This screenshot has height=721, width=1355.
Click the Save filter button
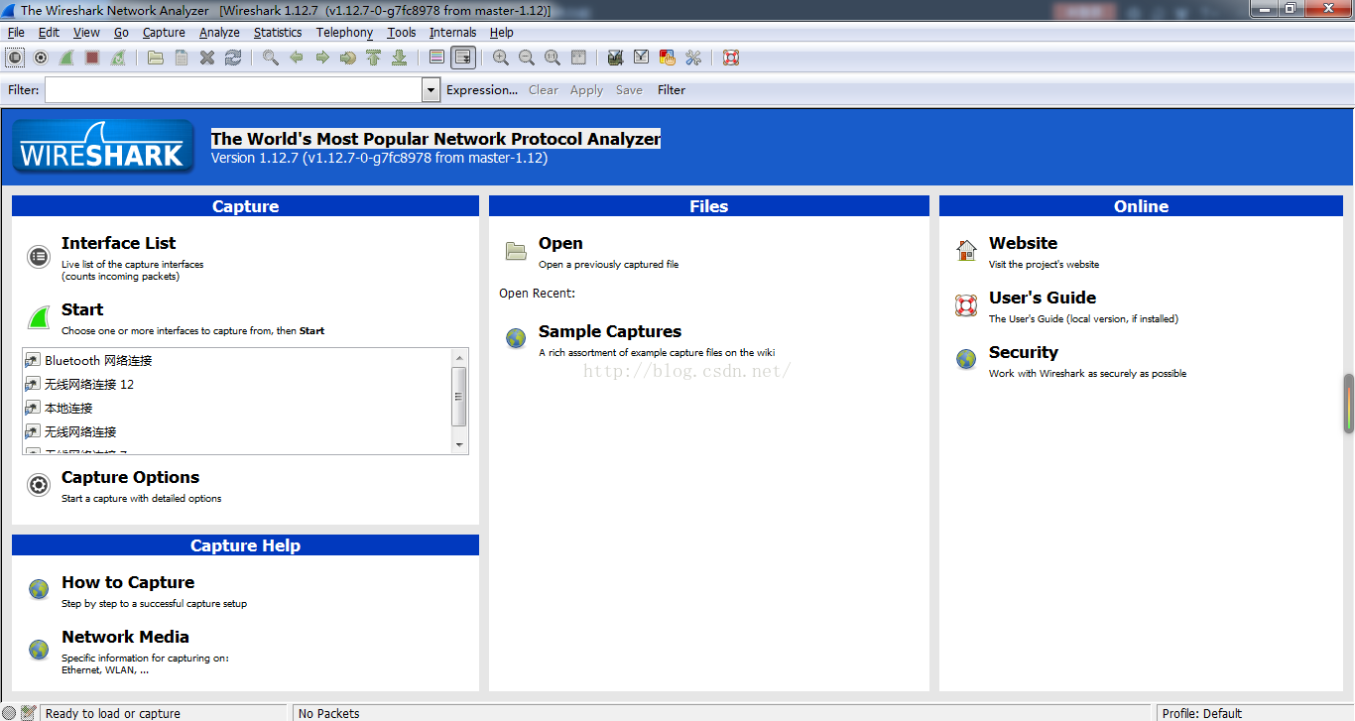coord(629,90)
